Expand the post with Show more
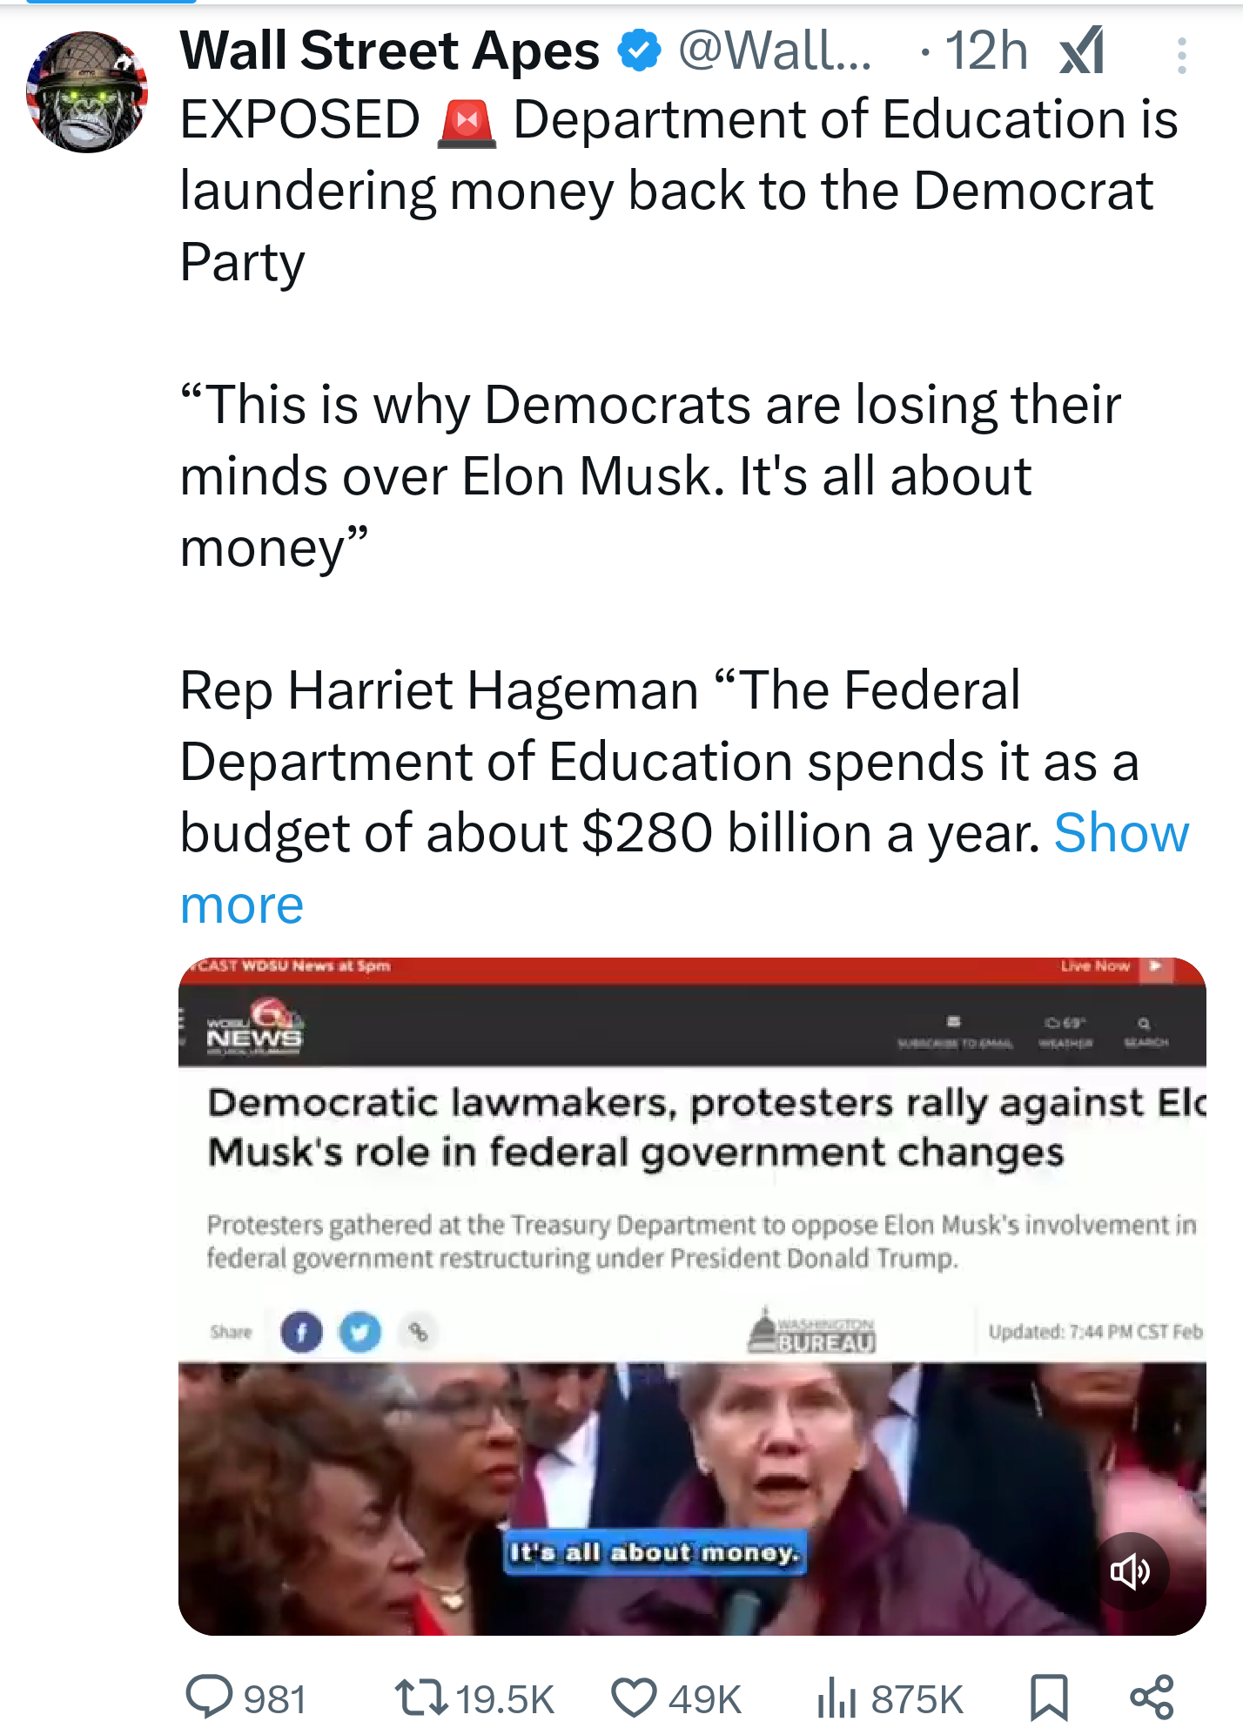Screen dimensions: 1243x1728 coord(1120,834)
